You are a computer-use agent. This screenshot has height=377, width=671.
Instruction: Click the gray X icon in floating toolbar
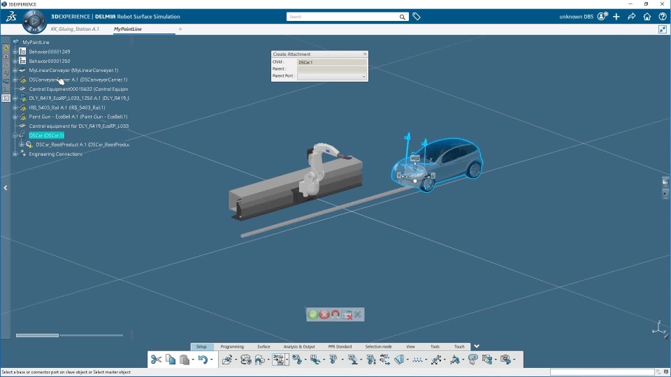click(358, 315)
